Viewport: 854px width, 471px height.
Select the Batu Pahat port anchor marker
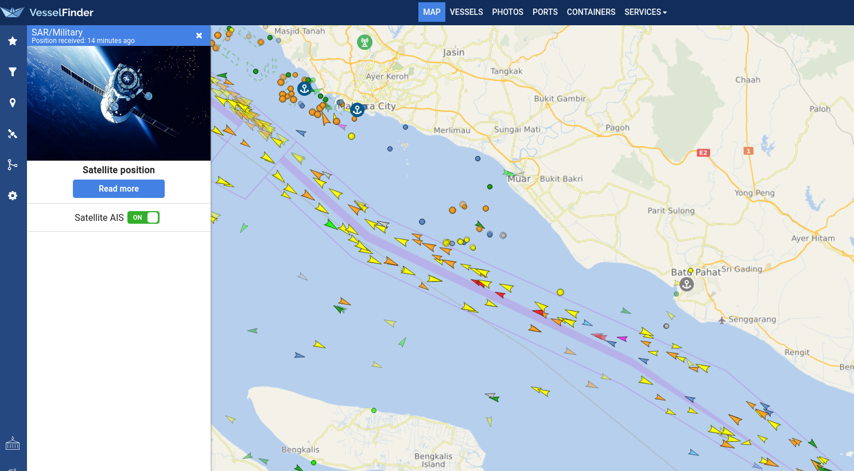tap(686, 284)
